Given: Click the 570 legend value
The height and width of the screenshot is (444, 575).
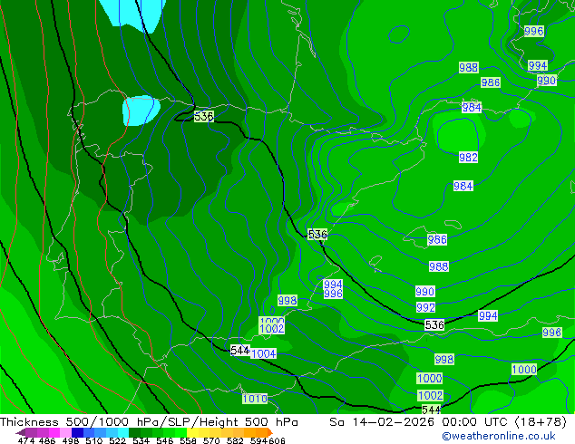Looking at the screenshot, I should coord(211,440).
